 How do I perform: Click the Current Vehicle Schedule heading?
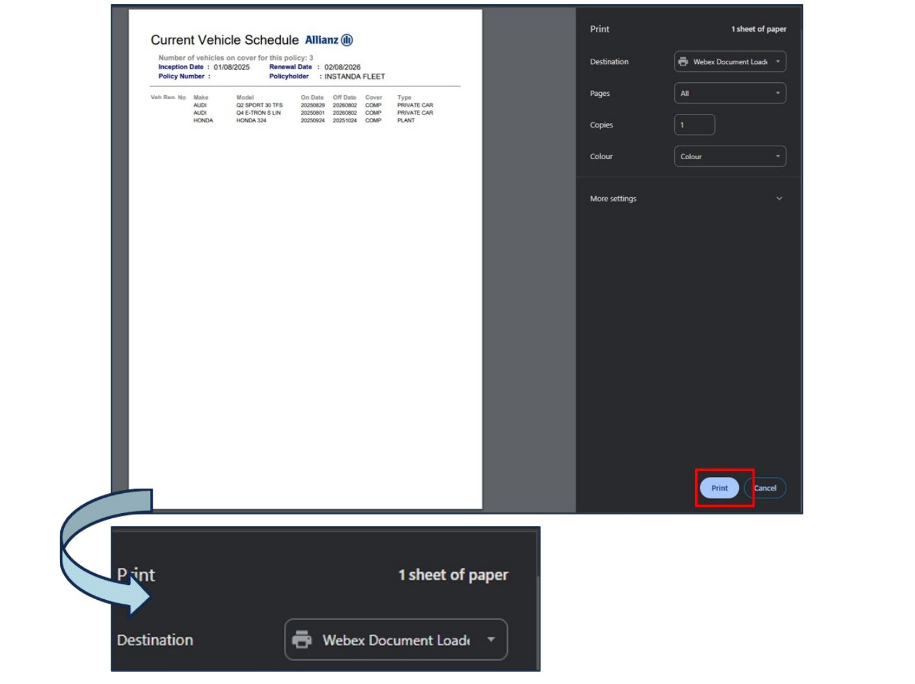[225, 40]
